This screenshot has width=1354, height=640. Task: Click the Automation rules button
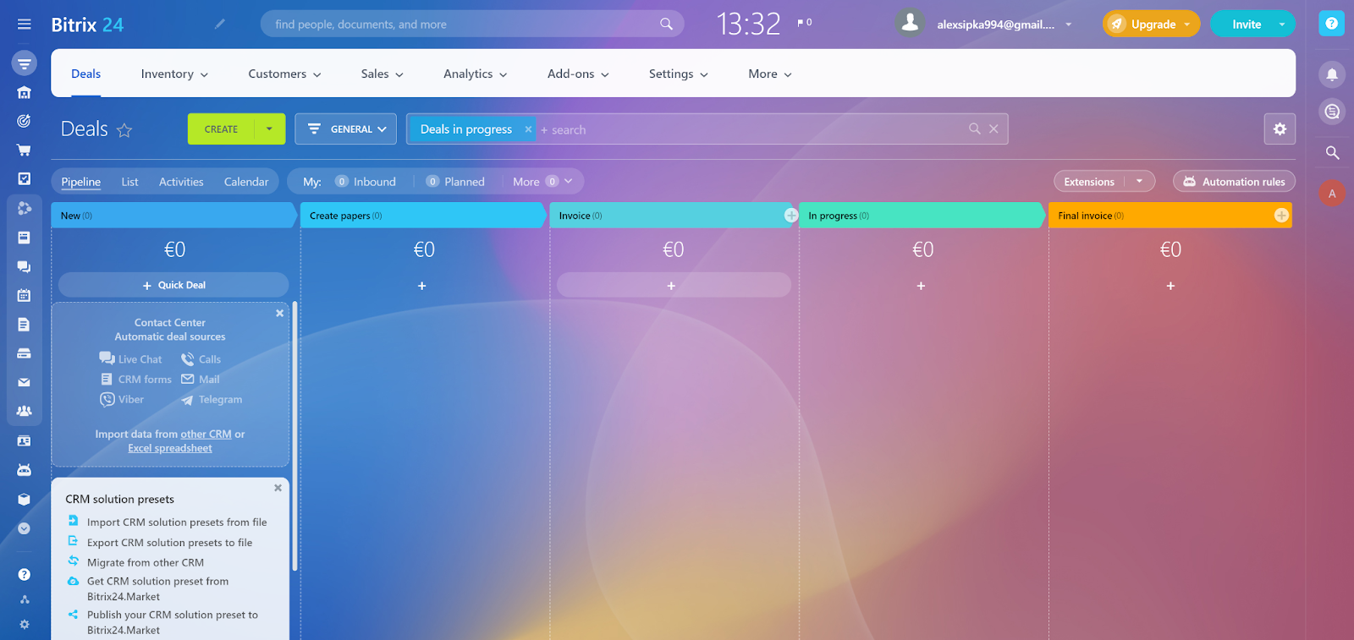pyautogui.click(x=1234, y=182)
